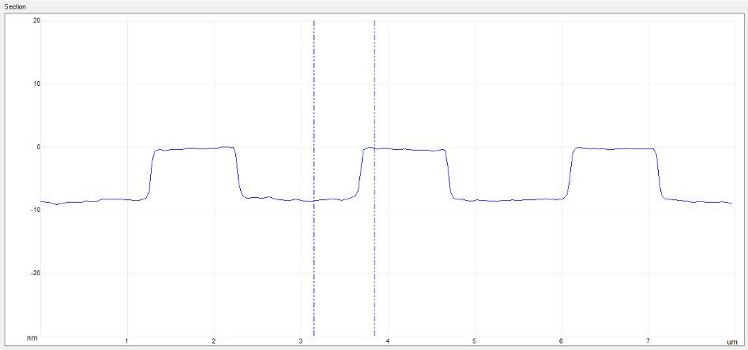Click the top of the third plateau
The height and width of the screenshot is (350, 748).
pos(615,148)
